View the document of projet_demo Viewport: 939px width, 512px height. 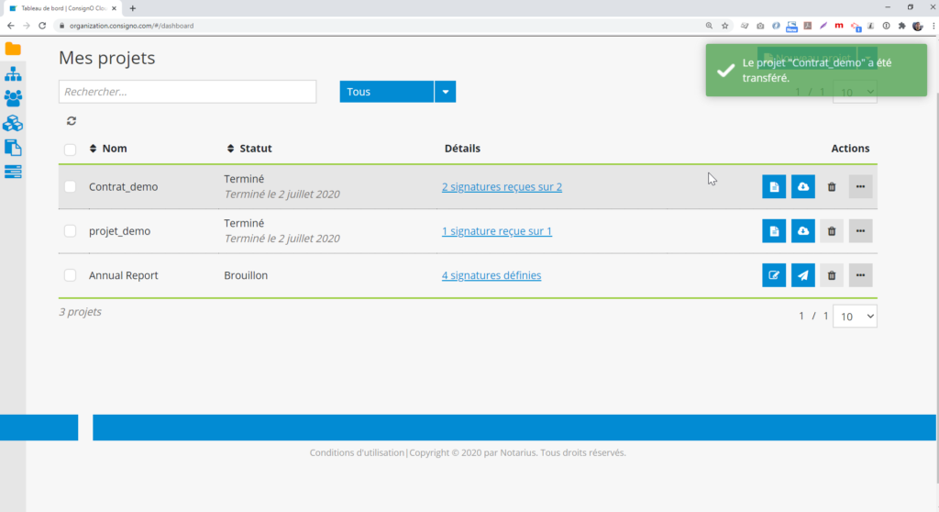774,231
